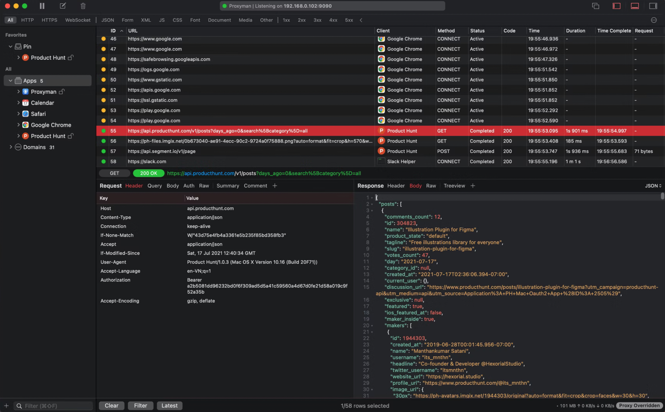Add a new Response tab with plus
Image resolution: width=665 pixels, height=412 pixels.
tap(473, 186)
